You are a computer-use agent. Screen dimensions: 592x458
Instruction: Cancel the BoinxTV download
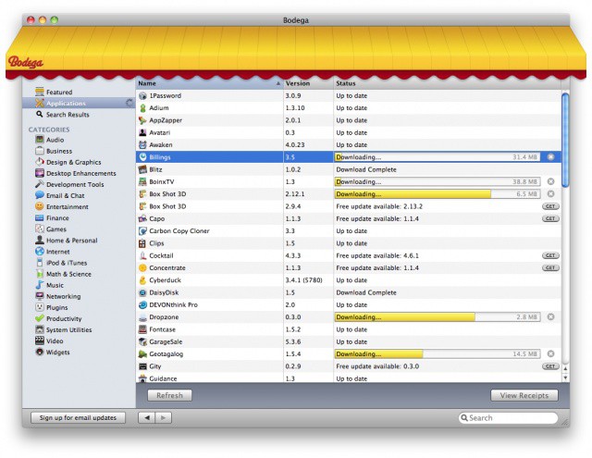550,181
